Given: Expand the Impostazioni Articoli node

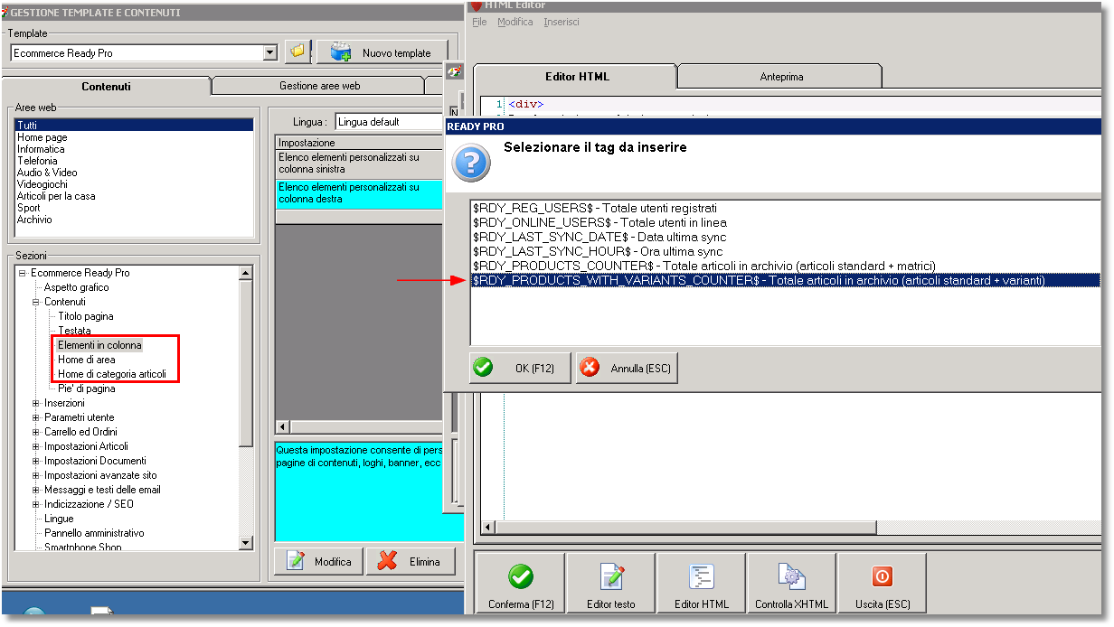Looking at the screenshot, I should tap(36, 446).
